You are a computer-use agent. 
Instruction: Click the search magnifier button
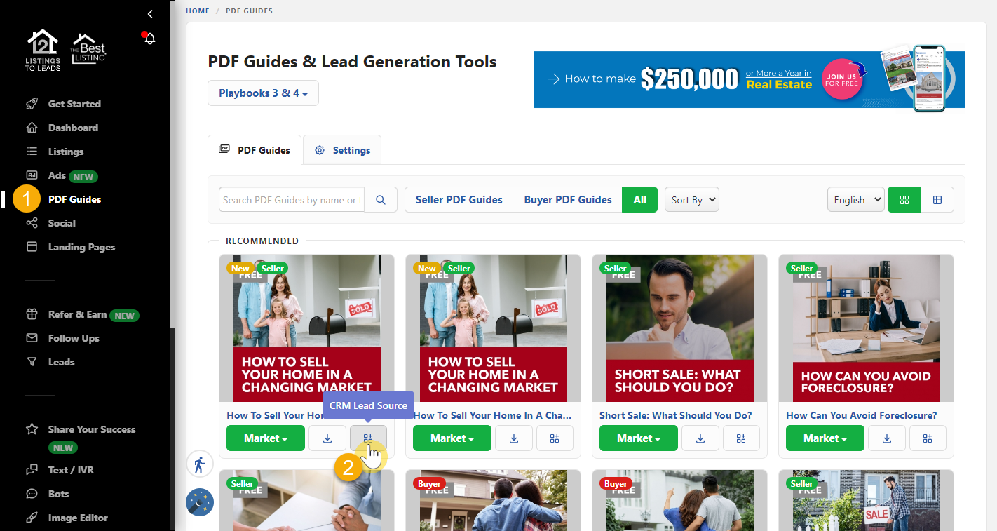click(381, 200)
